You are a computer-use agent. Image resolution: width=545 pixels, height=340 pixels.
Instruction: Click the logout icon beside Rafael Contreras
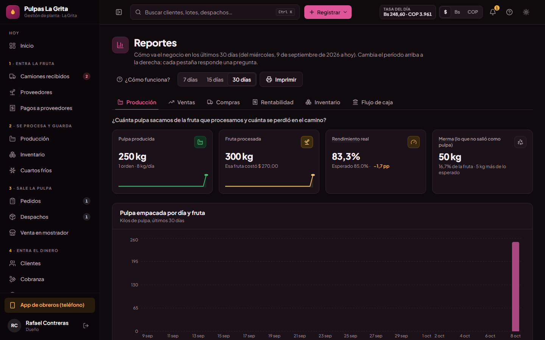tap(86, 326)
